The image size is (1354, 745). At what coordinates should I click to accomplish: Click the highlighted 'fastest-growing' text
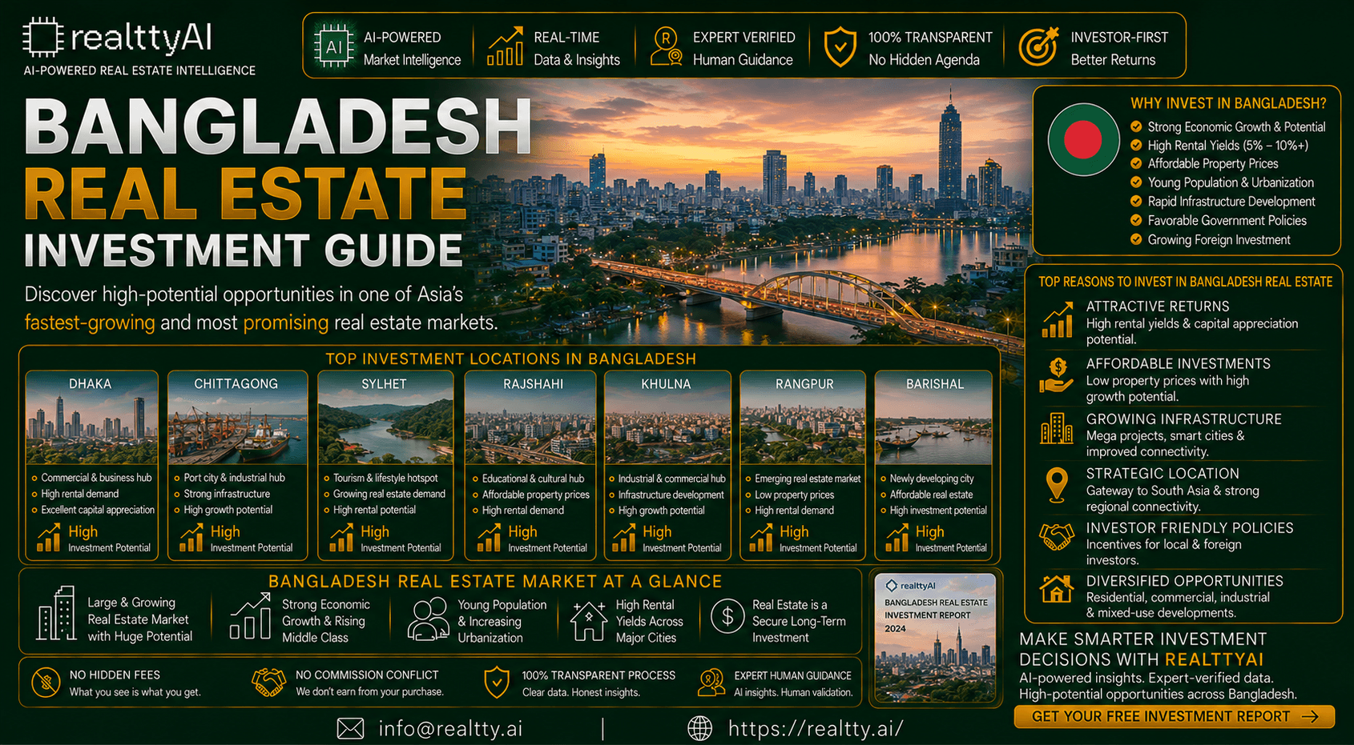tap(90, 322)
